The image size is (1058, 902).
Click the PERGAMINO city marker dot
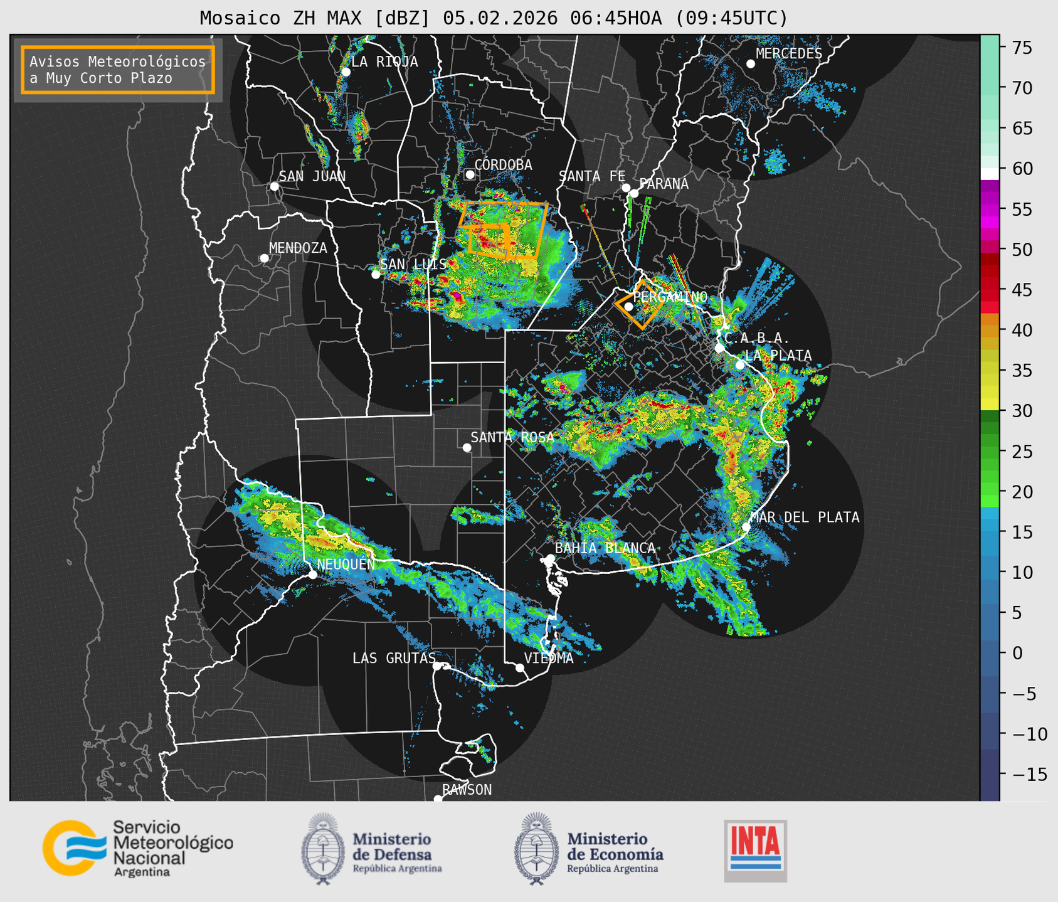pos(628,307)
